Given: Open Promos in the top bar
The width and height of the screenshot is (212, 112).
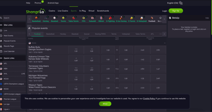Looking at the screenshot, I should click(38, 3).
